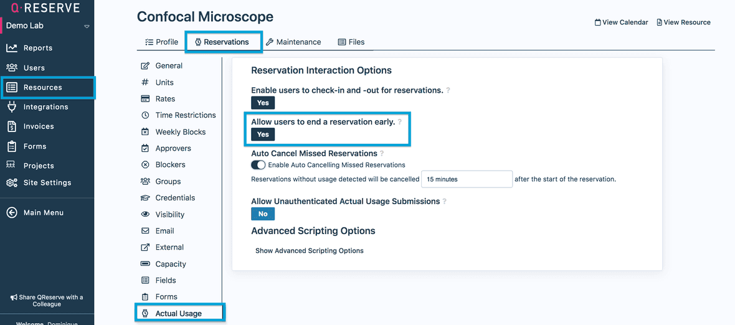Open the 15 minutes cancellation dropdown
The width and height of the screenshot is (735, 325).
[x=467, y=179]
